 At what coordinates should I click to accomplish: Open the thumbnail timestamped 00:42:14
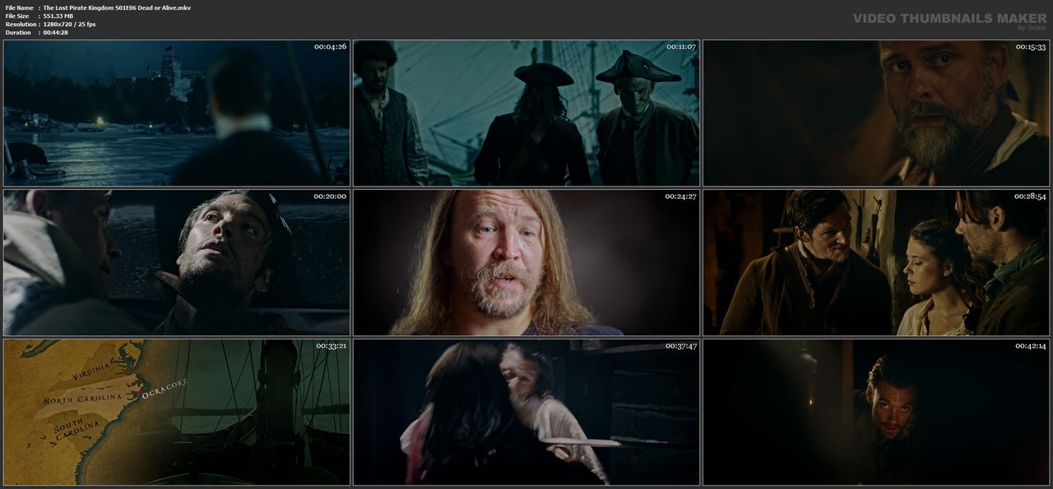[876, 412]
